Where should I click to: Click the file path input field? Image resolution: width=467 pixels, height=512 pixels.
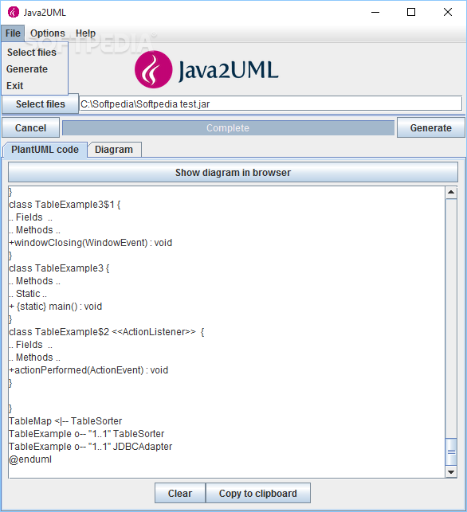[271, 104]
